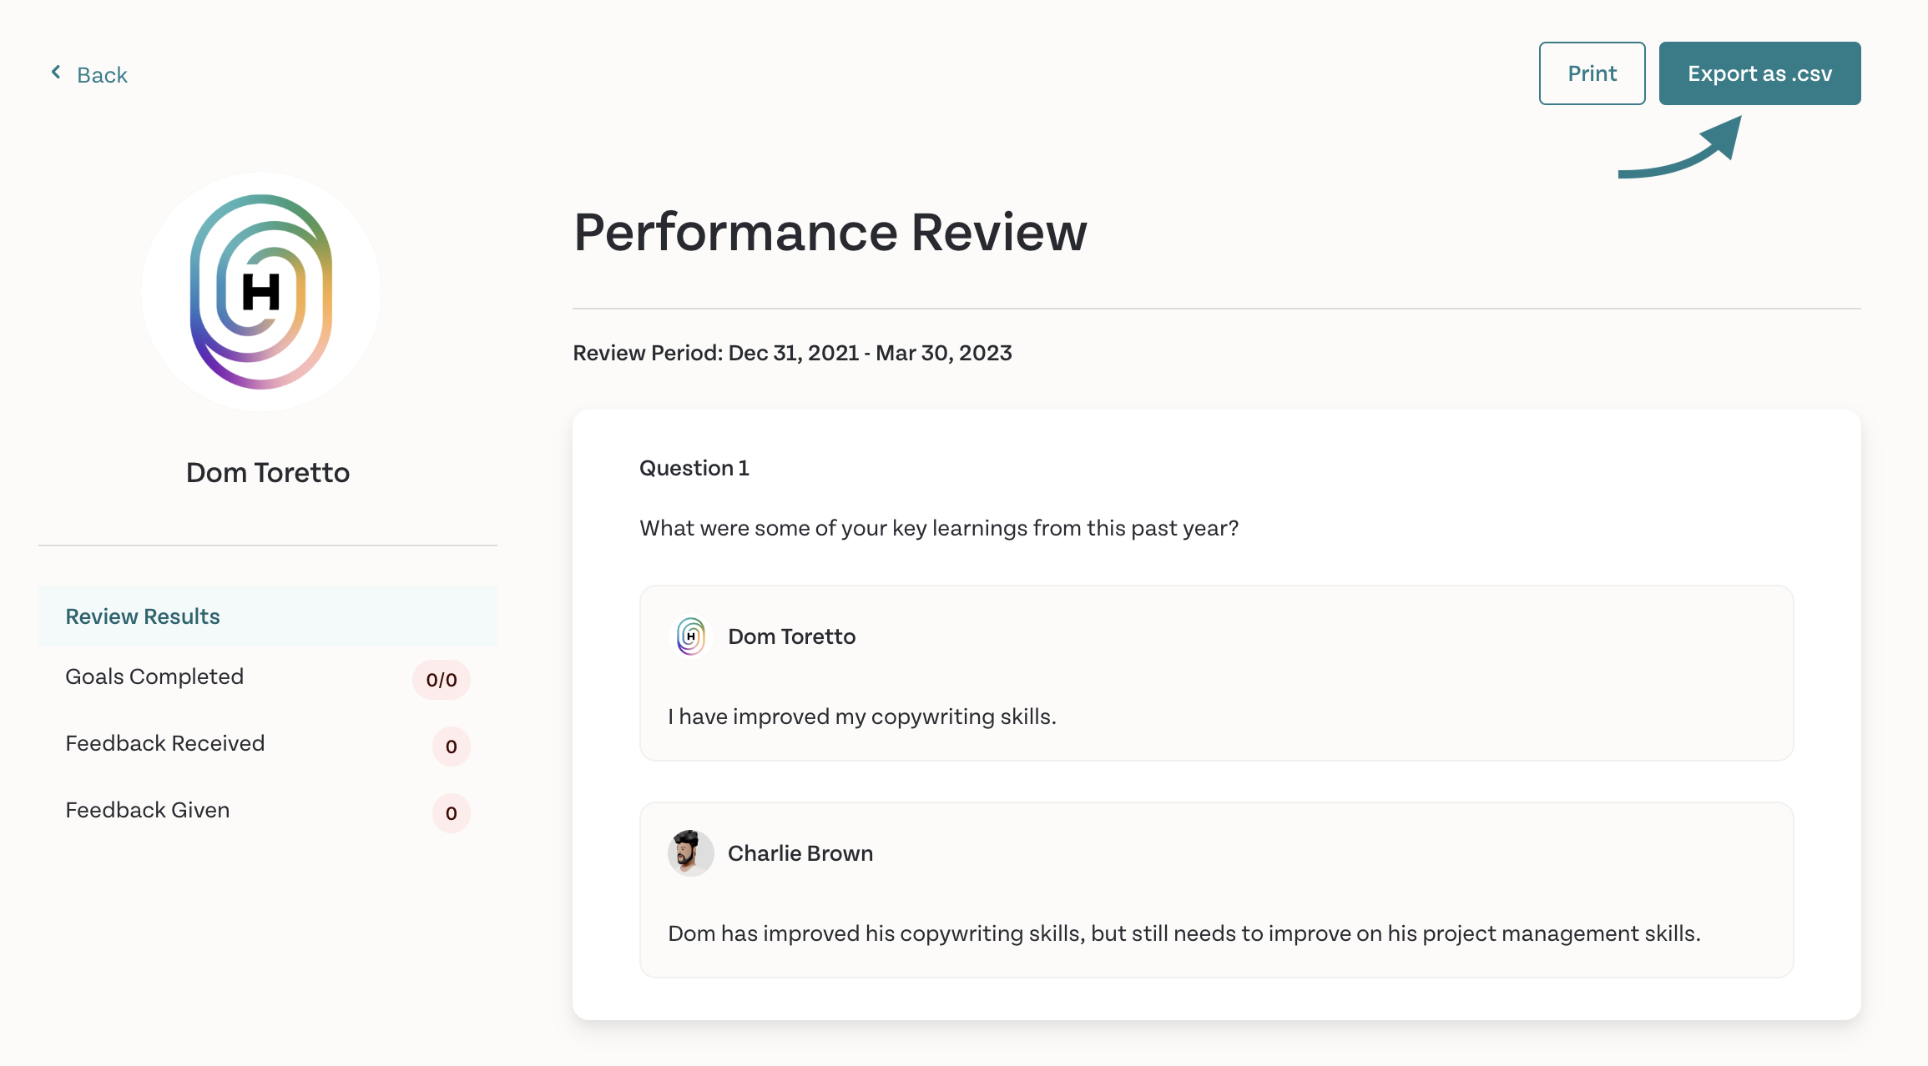Click the Goals Completed 0/0 badge

pyautogui.click(x=442, y=680)
